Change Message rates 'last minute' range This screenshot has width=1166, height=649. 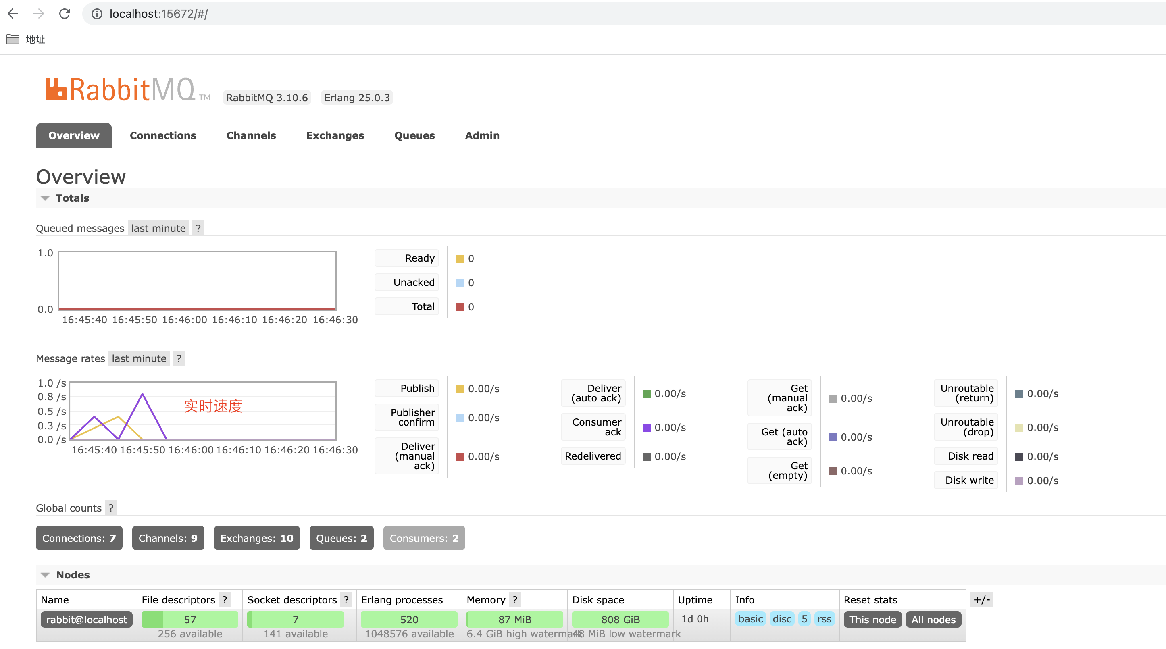[x=140, y=358]
